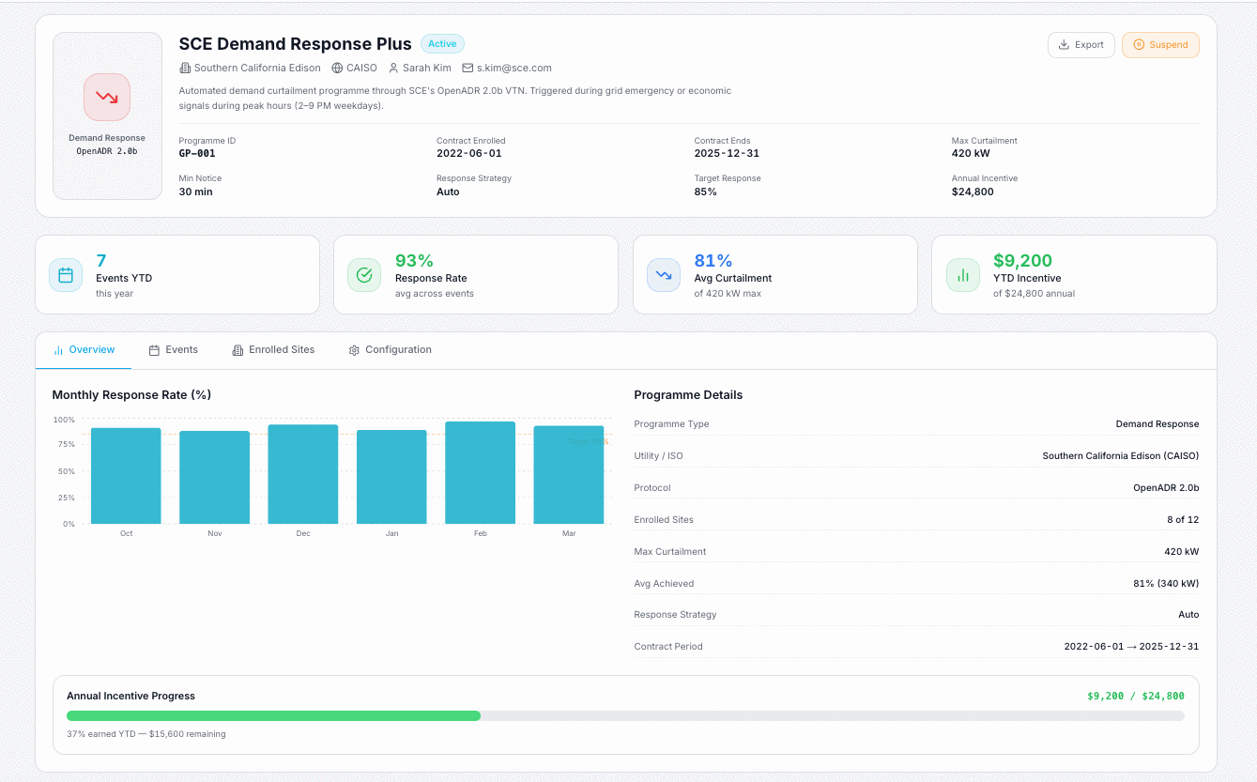Click the Monthly Response Rate (%) heading
This screenshot has width=1257, height=782.
(x=131, y=395)
